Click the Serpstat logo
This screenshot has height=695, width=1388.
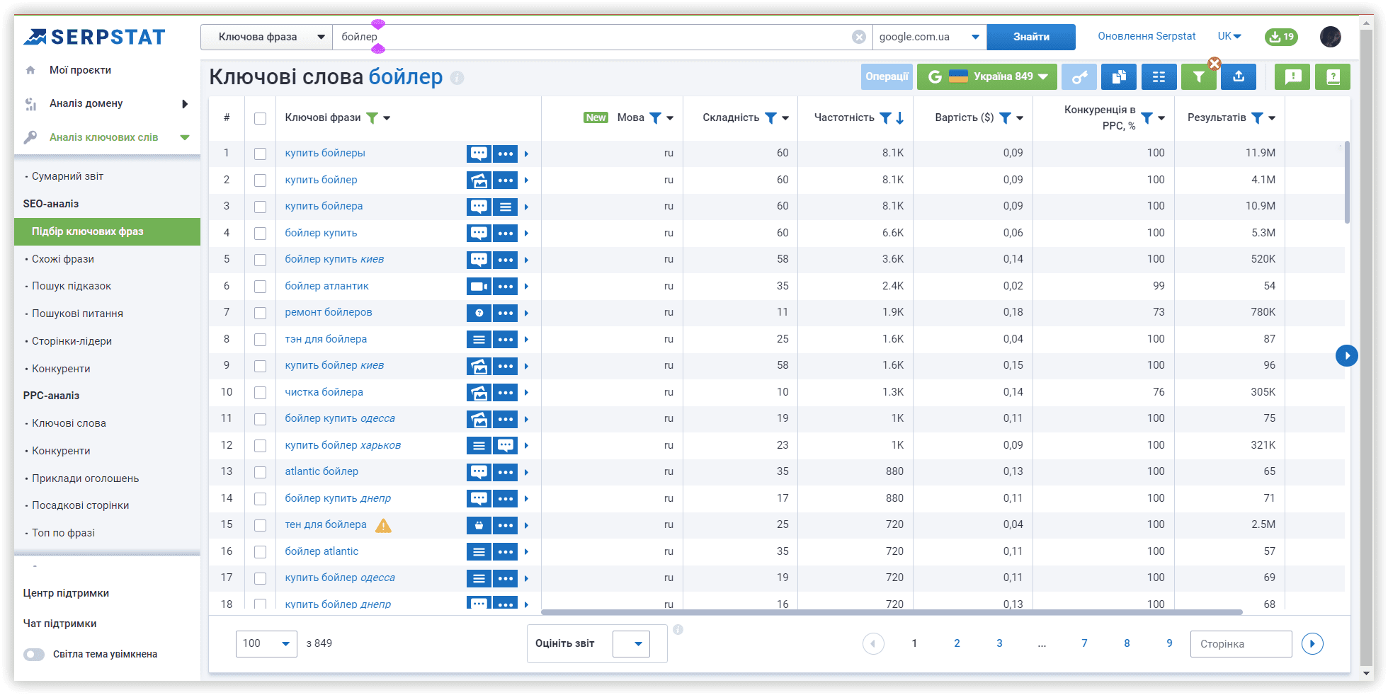pyautogui.click(x=94, y=37)
